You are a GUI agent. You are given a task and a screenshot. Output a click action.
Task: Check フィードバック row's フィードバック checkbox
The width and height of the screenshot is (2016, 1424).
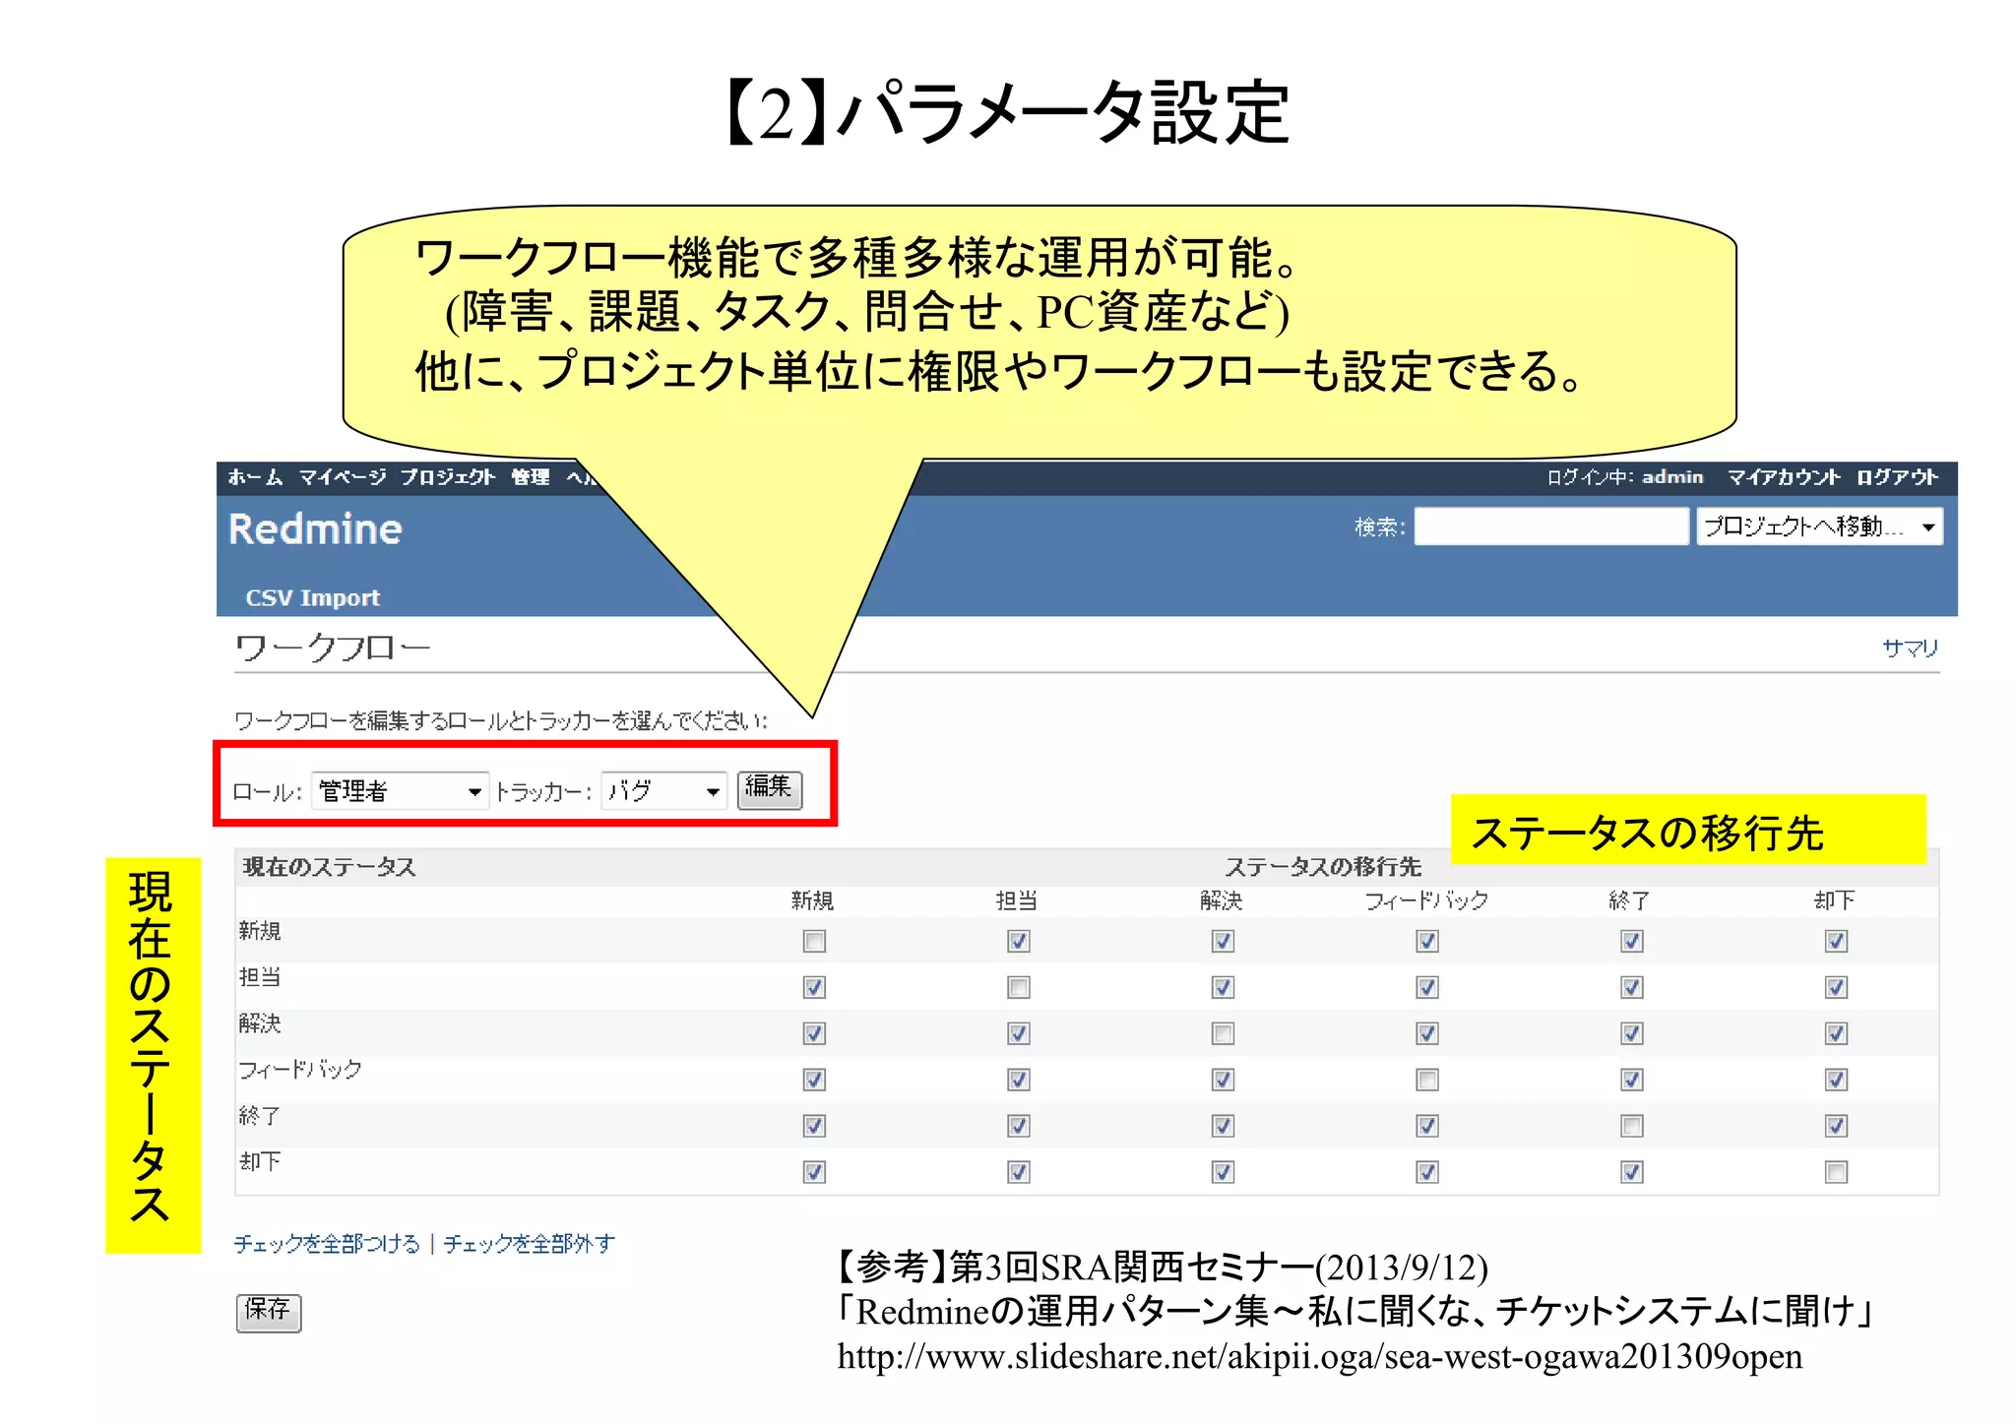click(x=1427, y=1080)
